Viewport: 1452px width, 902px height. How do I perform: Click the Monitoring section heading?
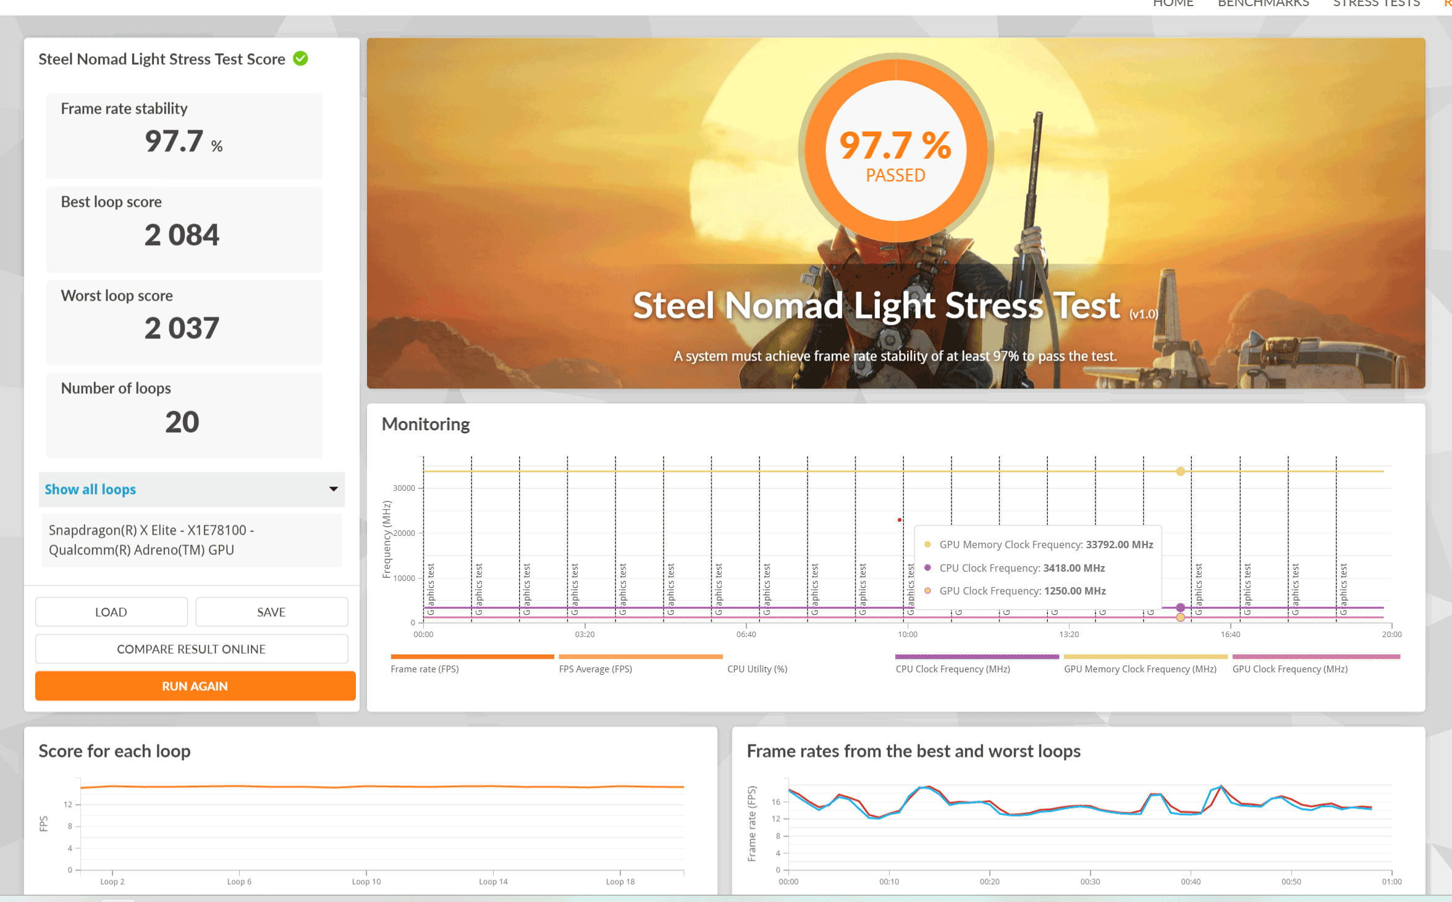[x=426, y=424]
